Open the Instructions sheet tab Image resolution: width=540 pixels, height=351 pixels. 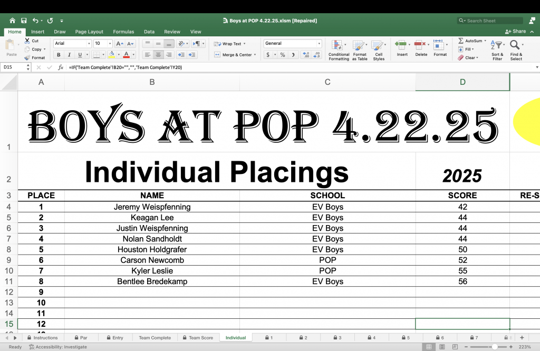pyautogui.click(x=43, y=338)
